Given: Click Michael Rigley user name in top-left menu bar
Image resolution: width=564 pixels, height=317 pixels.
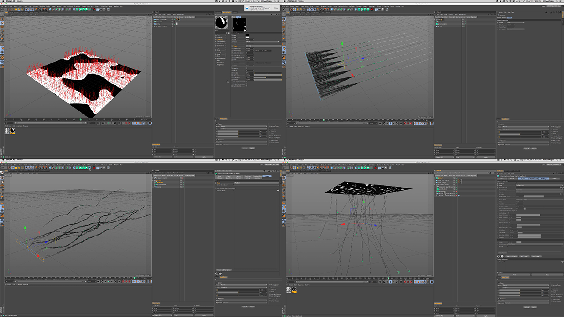Looking at the screenshot, I should (266, 1).
